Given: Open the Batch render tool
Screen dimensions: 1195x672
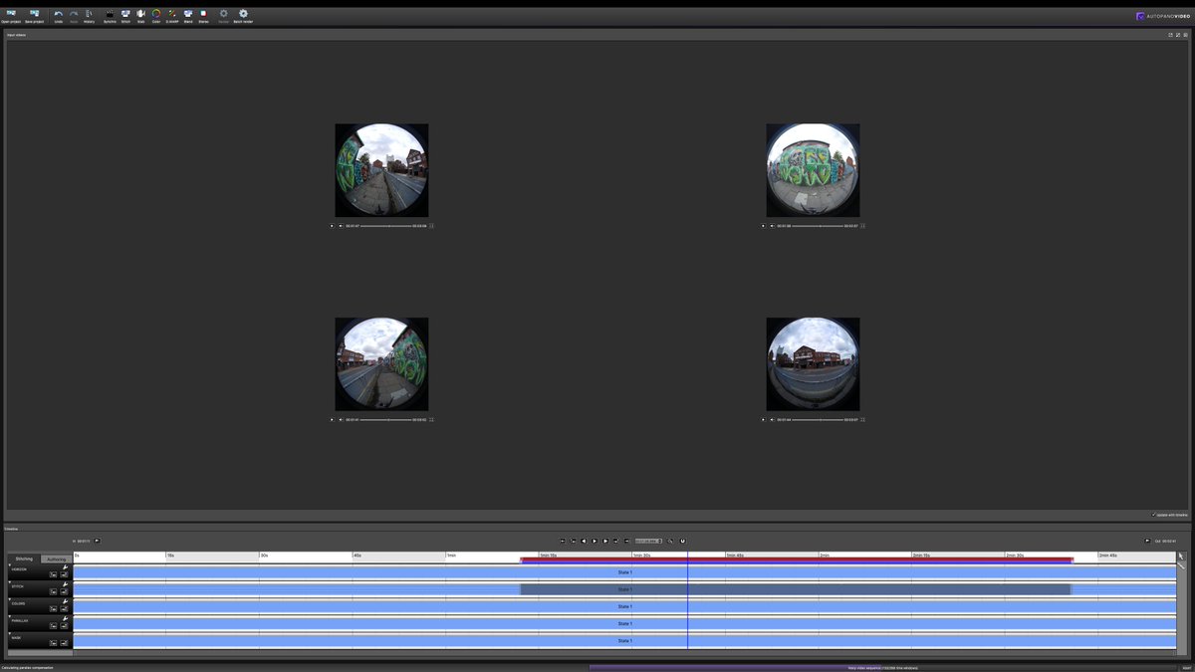Looking at the screenshot, I should (x=243, y=15).
